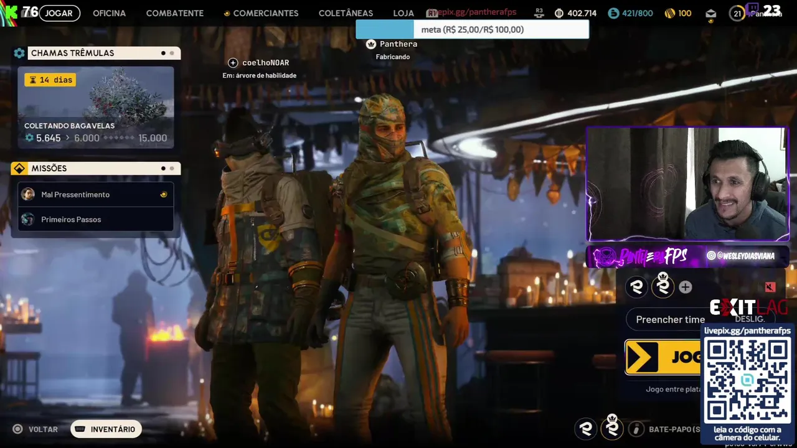Click crowned party leader emblem in squad panel

(x=663, y=286)
